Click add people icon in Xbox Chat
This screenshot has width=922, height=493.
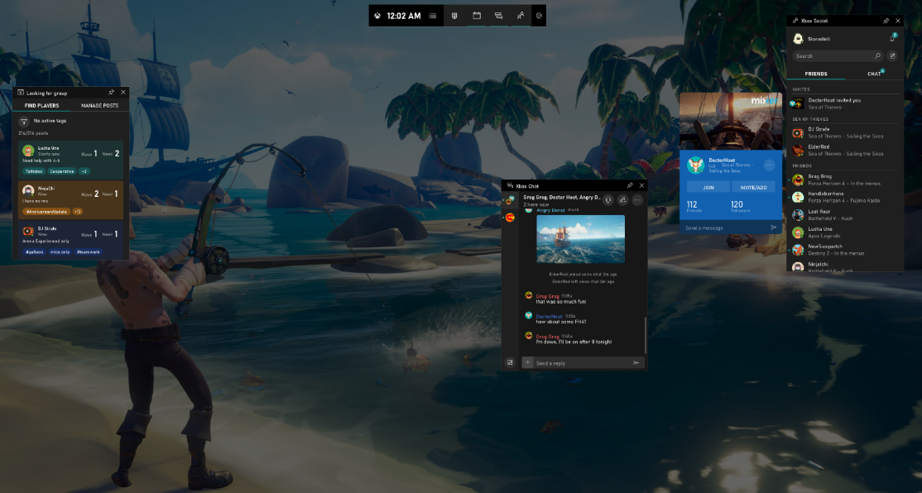pyautogui.click(x=622, y=200)
